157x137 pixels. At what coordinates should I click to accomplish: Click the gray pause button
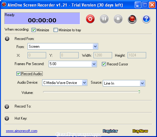[x=104, y=19]
